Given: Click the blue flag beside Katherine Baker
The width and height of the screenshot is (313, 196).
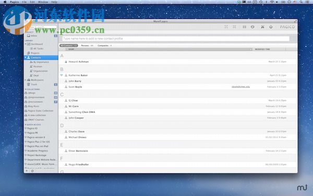Looking at the screenshot, I should (x=61, y=75).
